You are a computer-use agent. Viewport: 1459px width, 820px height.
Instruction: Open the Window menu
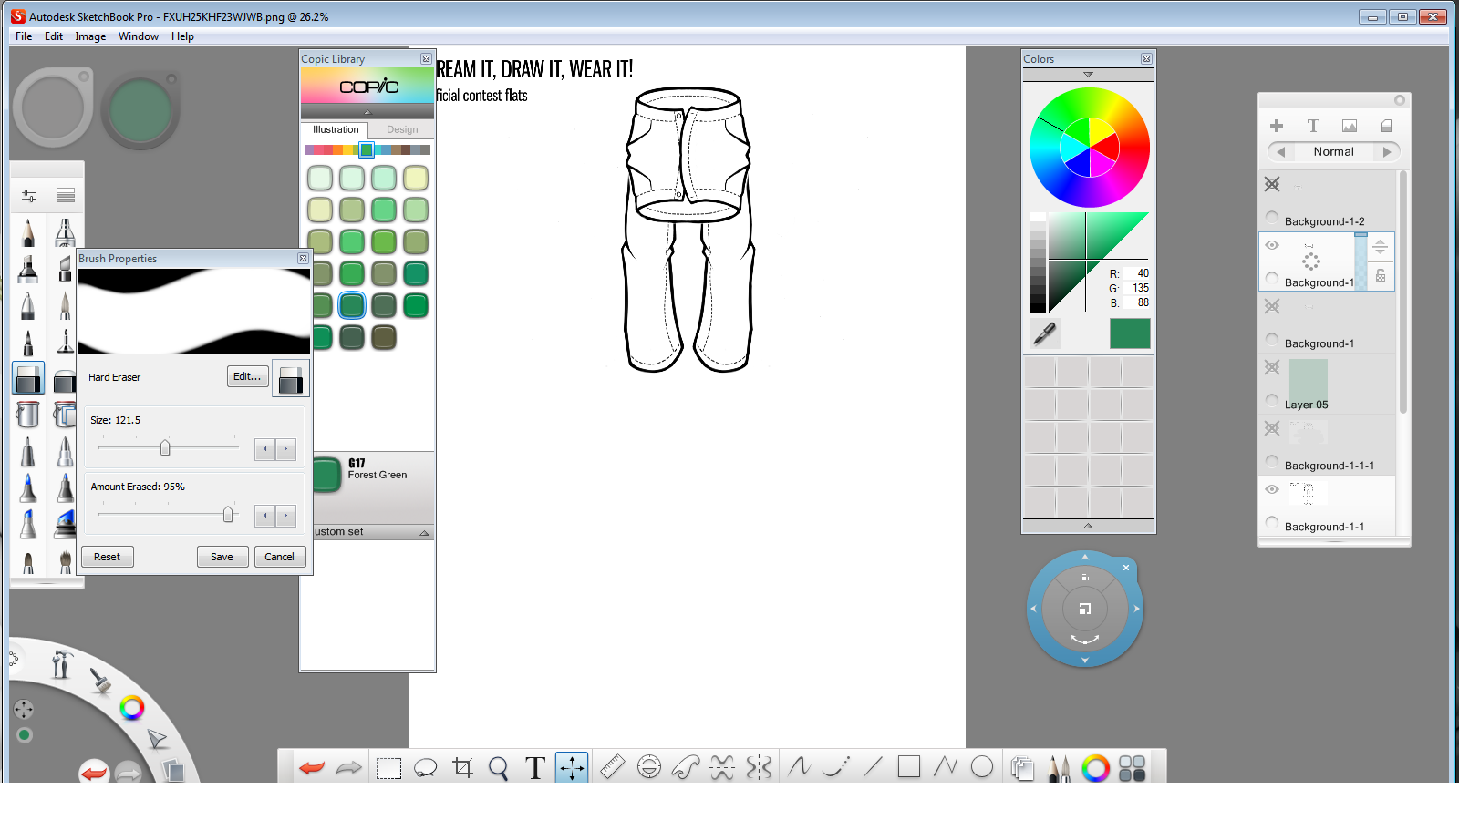(139, 36)
